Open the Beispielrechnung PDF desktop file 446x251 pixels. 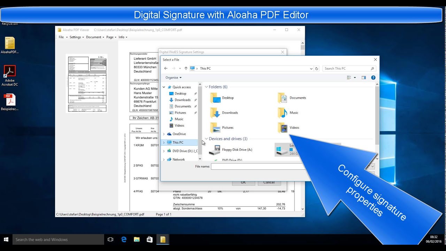coord(10,102)
